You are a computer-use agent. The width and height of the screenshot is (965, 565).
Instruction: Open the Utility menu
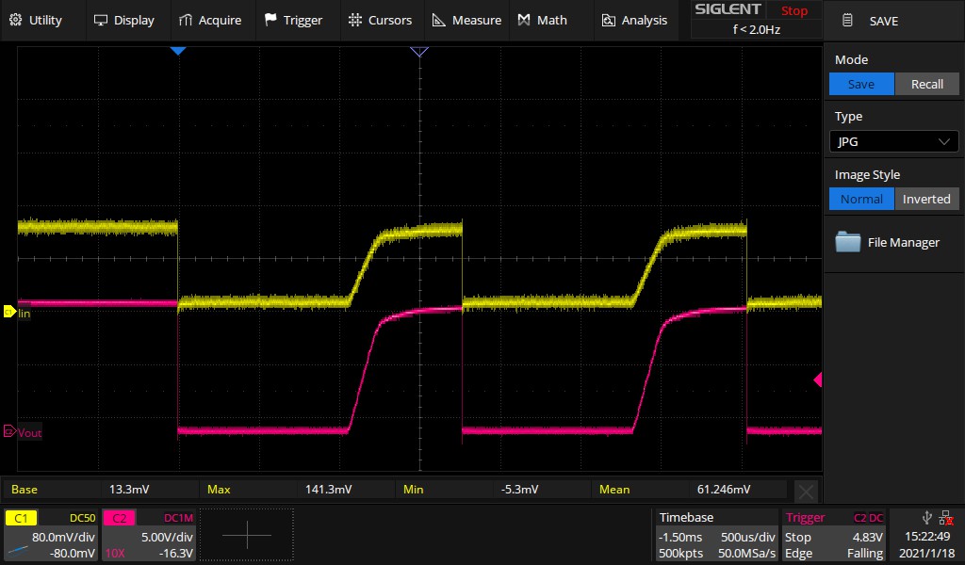(36, 21)
